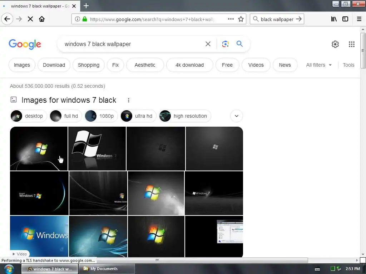Switch to the Images filter tab

22,65
